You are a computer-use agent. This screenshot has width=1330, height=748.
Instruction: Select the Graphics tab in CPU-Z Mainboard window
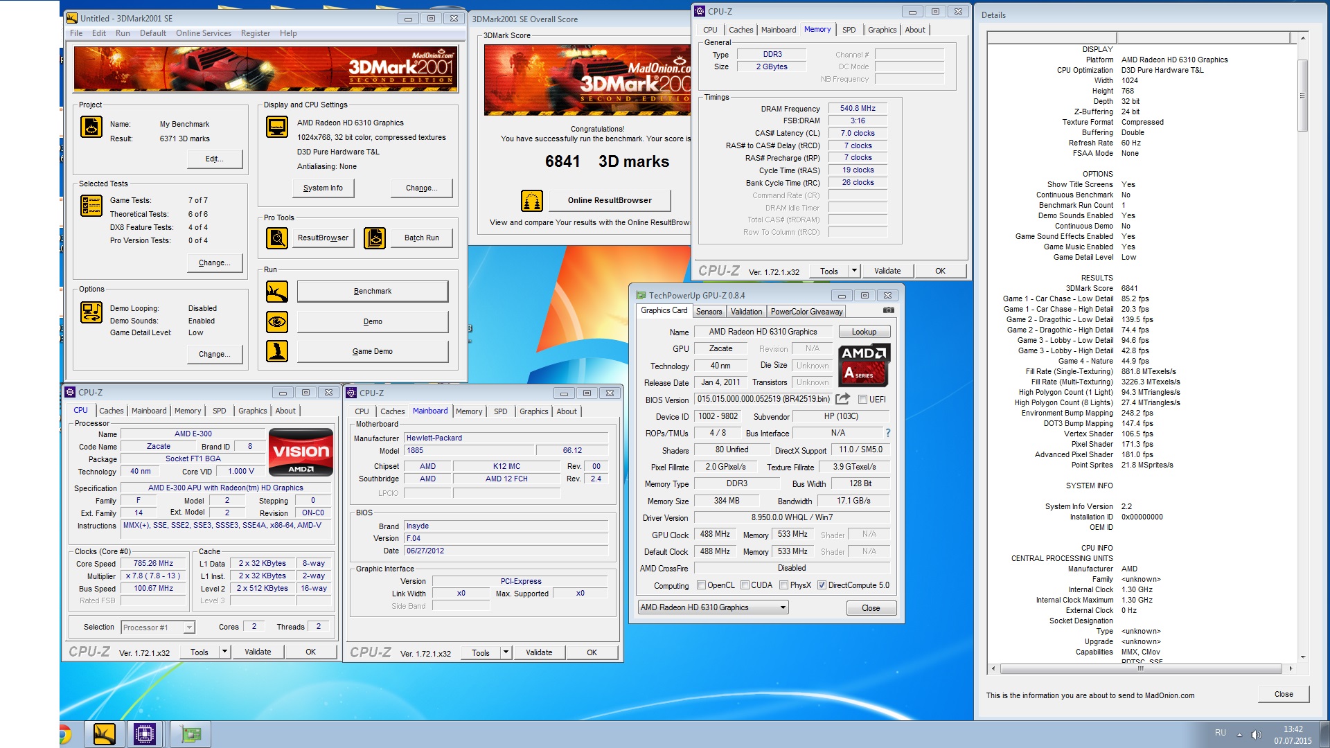533,411
